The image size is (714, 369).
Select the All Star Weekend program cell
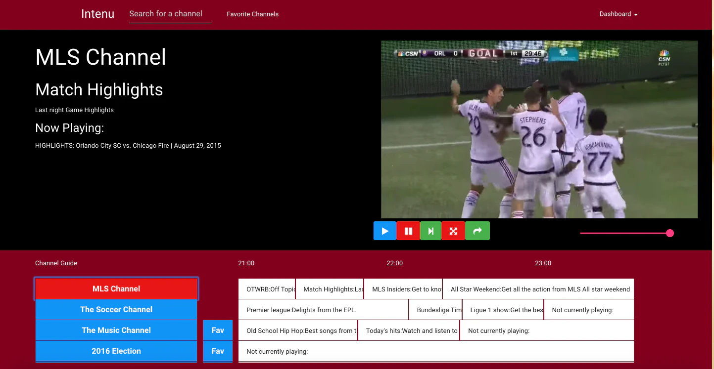(x=538, y=289)
